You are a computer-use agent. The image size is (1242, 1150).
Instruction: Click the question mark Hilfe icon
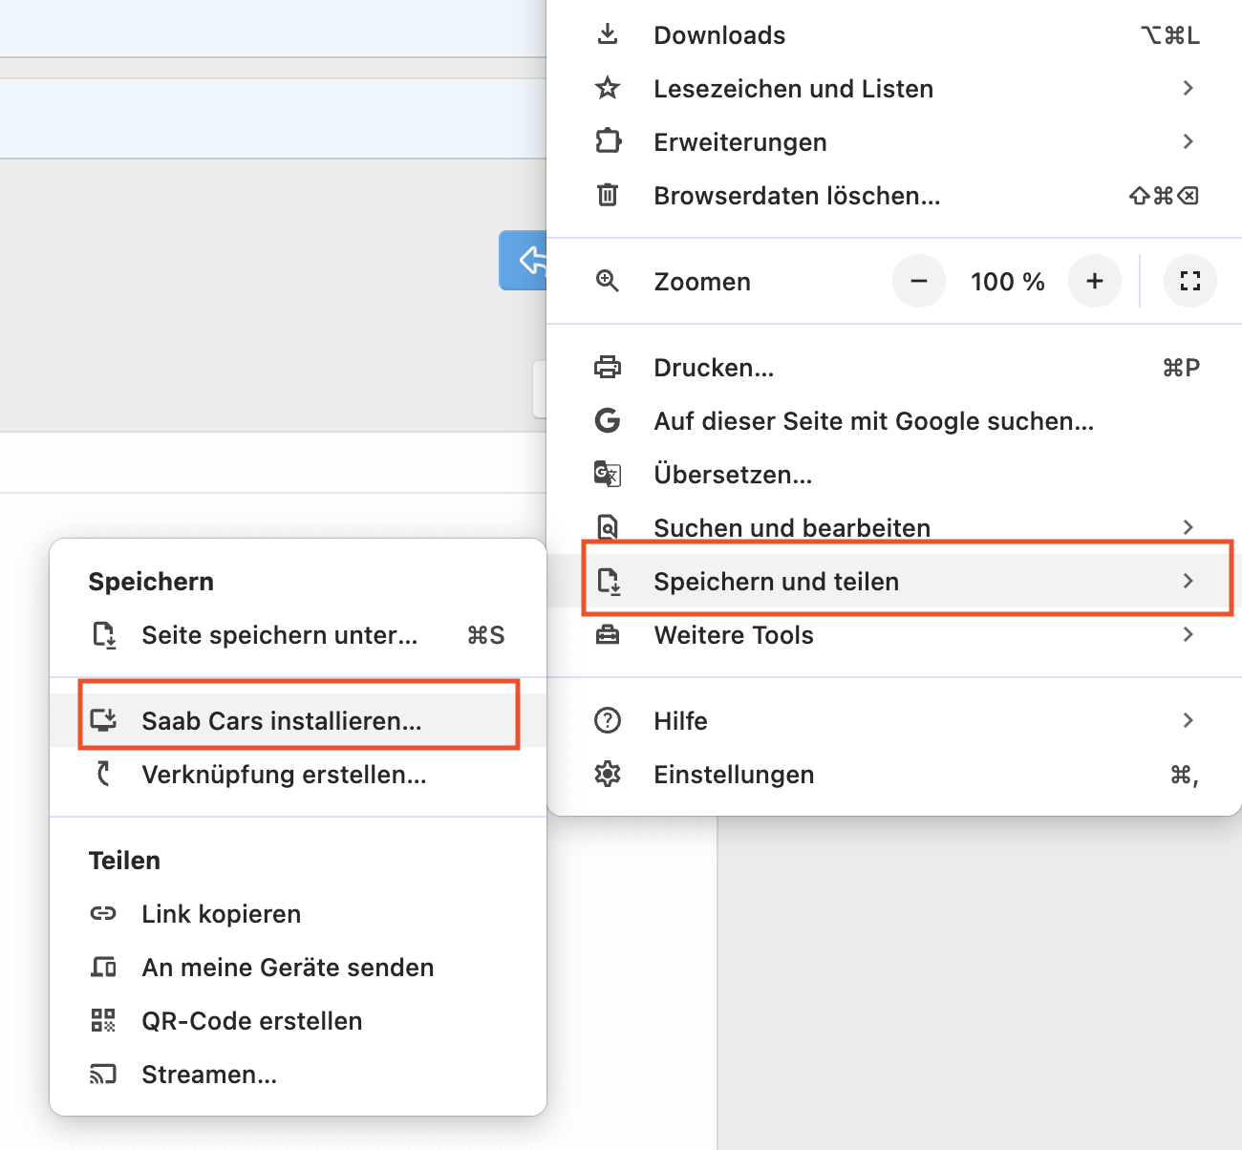pos(608,720)
